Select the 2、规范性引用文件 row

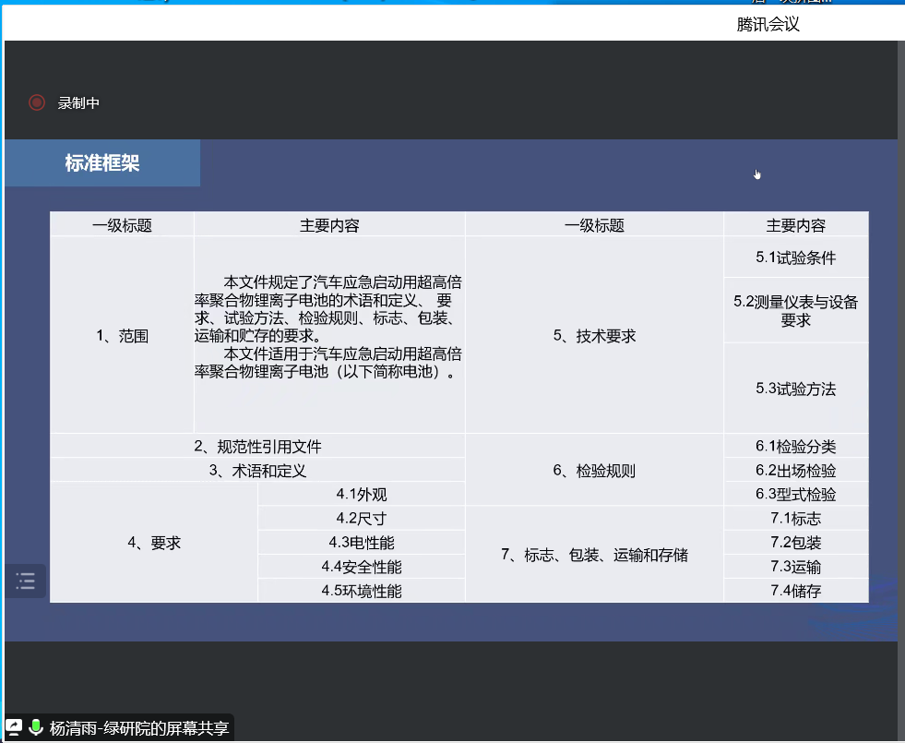click(257, 447)
